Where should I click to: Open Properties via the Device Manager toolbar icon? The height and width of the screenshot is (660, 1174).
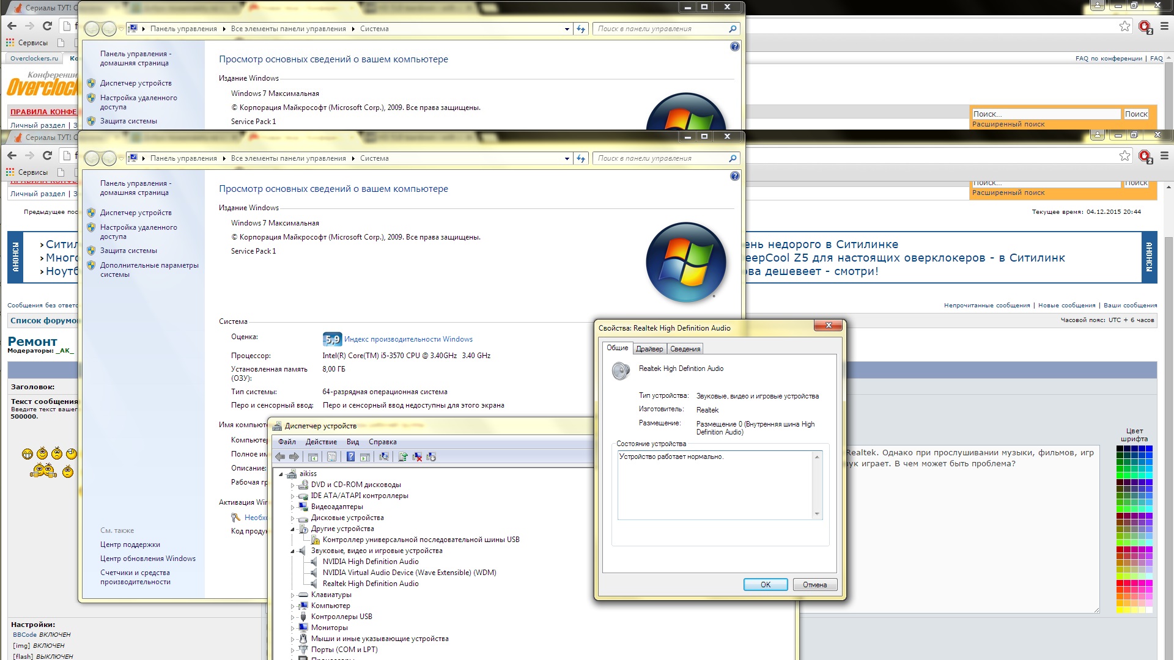331,457
